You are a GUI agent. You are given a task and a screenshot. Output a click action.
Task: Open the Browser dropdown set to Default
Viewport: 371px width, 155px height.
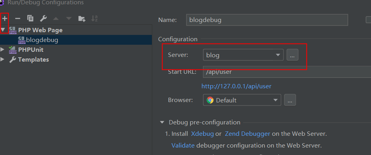point(242,100)
